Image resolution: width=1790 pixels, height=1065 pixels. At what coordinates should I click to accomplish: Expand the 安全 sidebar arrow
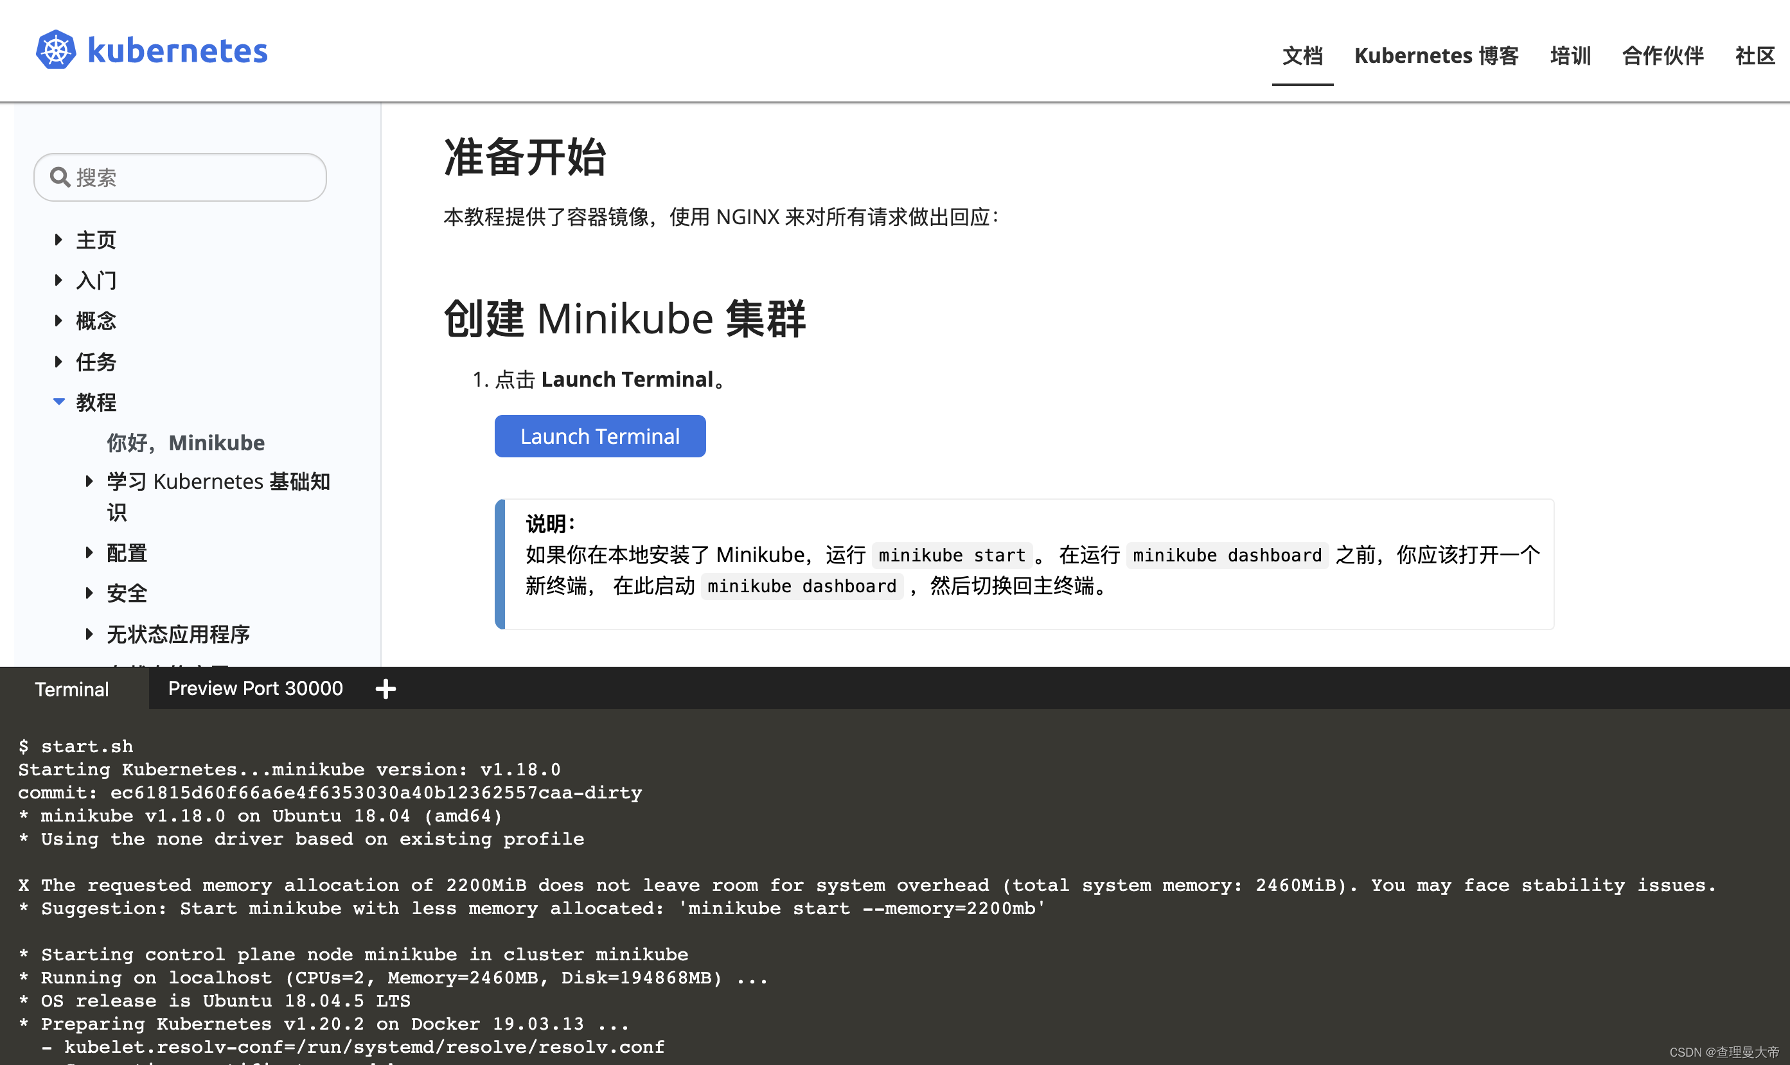pyautogui.click(x=89, y=593)
